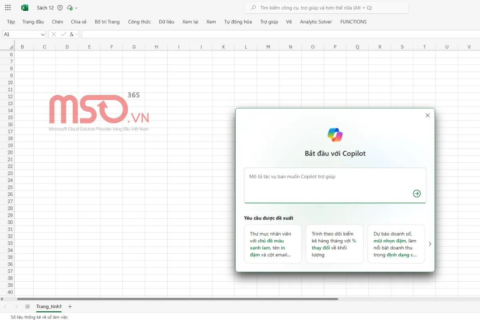Choose the 'Dự báo doanh số' suggestion
Screen dimensions: 480x320
click(396, 244)
